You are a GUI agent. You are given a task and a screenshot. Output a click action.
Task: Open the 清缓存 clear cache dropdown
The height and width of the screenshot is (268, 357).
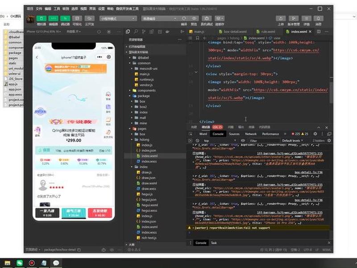[x=220, y=18]
